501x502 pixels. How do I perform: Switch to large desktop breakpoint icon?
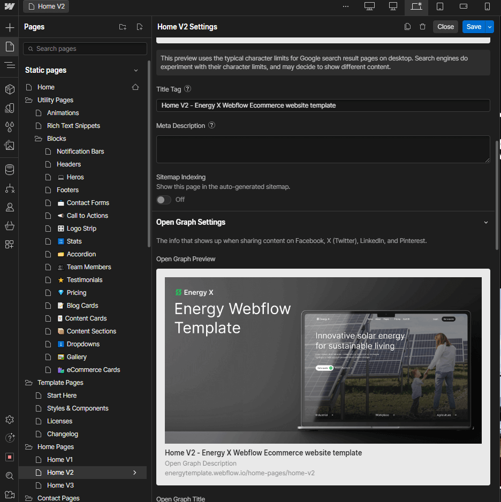pos(369,6)
